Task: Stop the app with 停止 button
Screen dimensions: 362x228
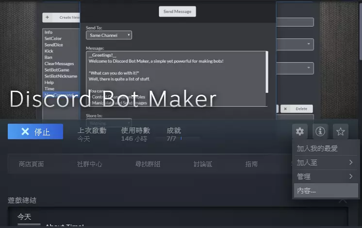Action: click(35, 131)
